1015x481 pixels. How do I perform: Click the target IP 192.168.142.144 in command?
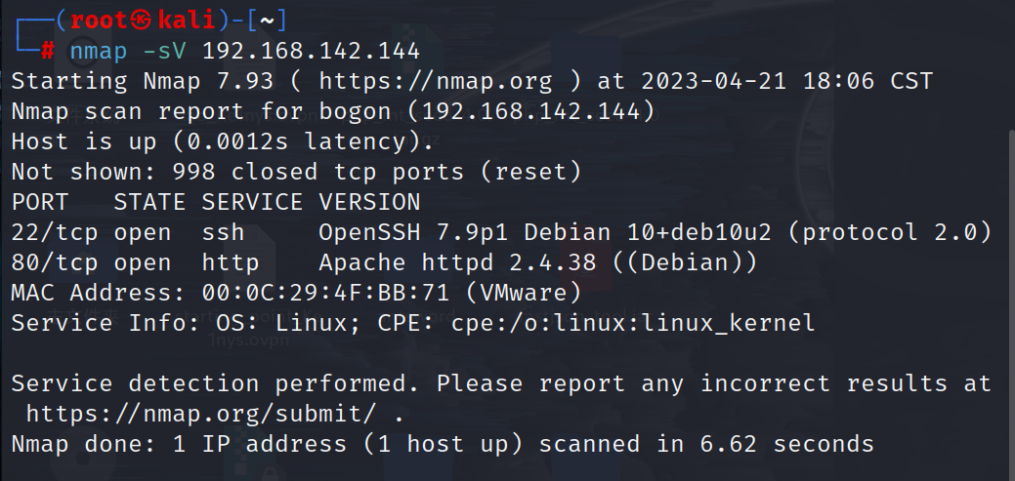312,51
